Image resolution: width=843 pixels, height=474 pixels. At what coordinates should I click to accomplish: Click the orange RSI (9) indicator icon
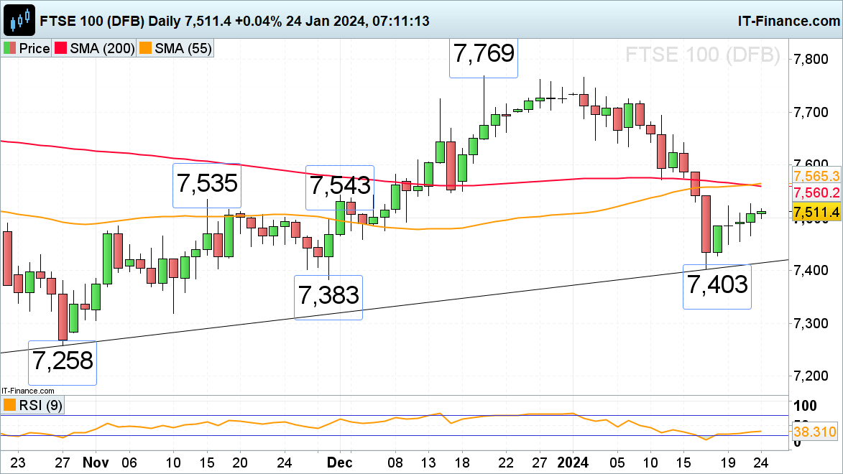point(9,406)
